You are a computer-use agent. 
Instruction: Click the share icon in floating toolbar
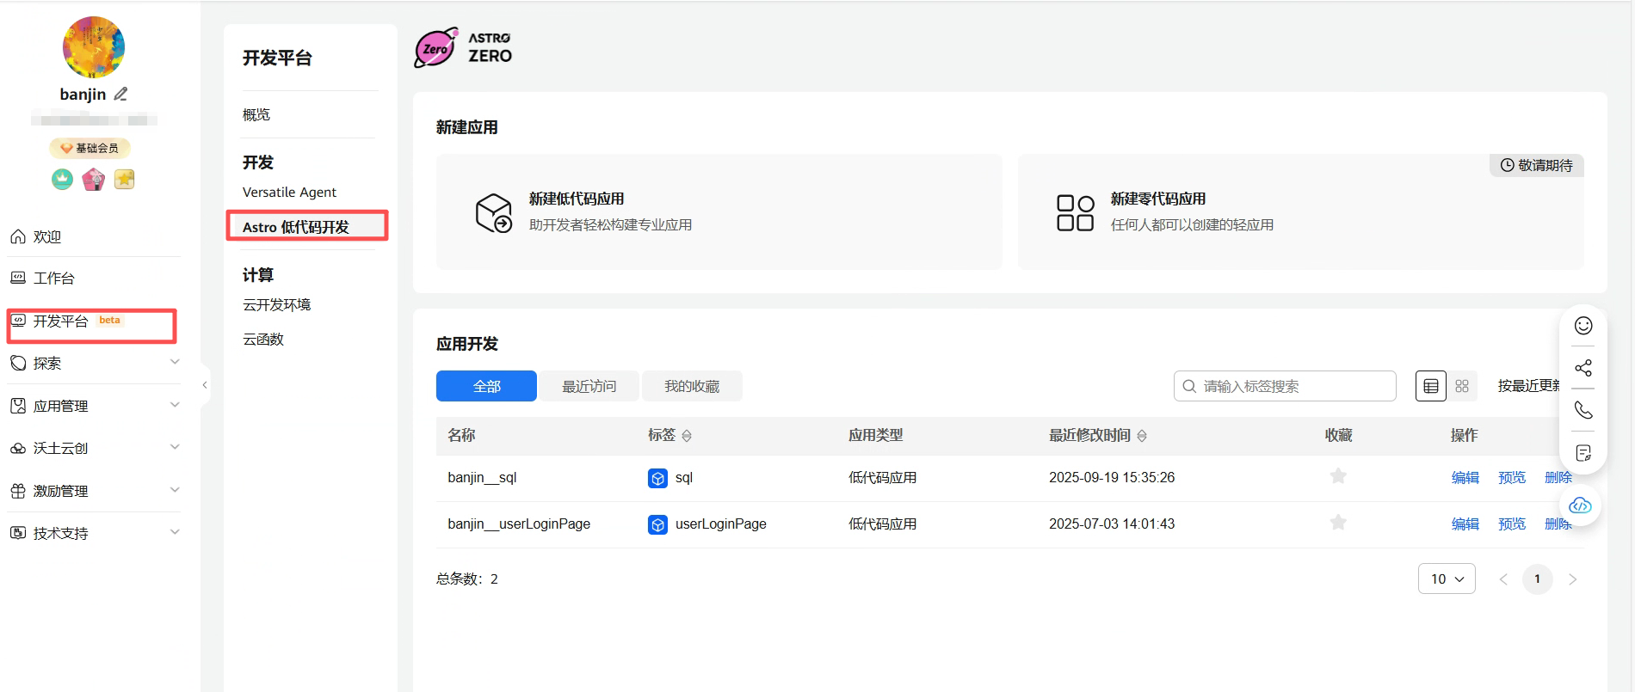(x=1583, y=368)
